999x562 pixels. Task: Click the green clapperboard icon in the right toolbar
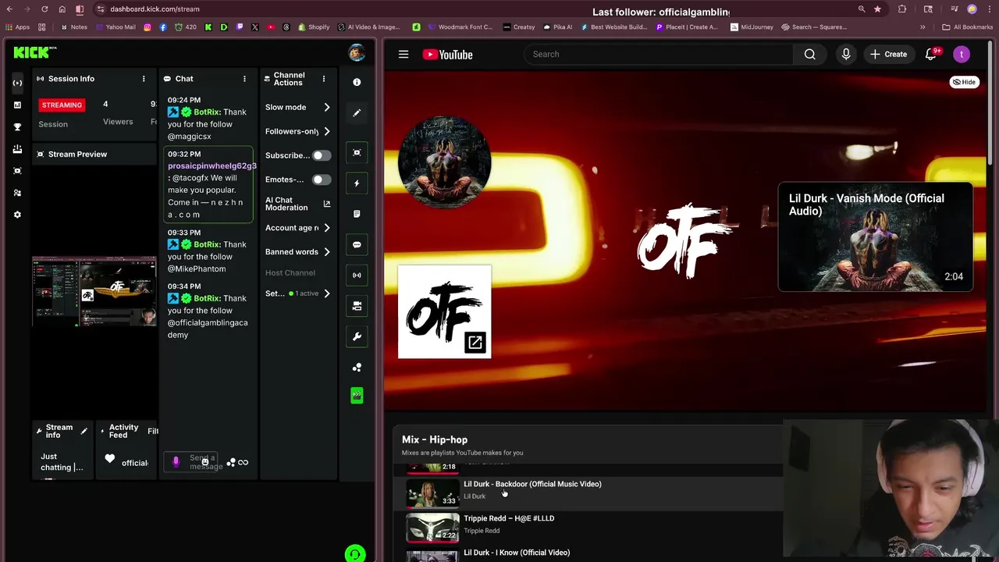[357, 396]
